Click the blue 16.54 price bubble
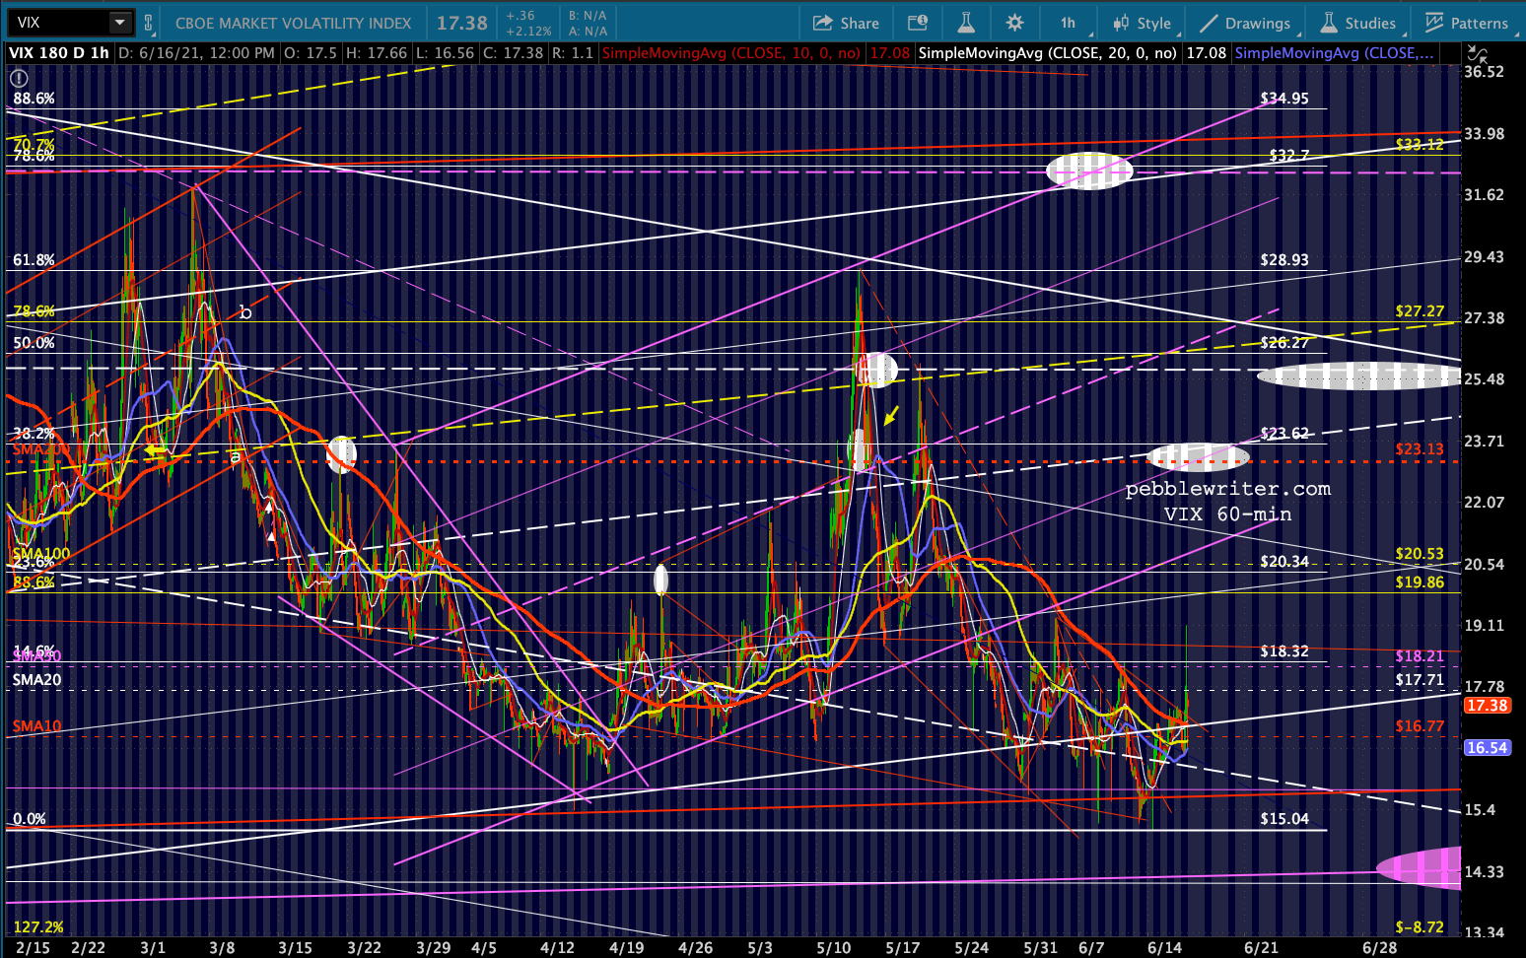Image resolution: width=1526 pixels, height=958 pixels. click(1487, 748)
